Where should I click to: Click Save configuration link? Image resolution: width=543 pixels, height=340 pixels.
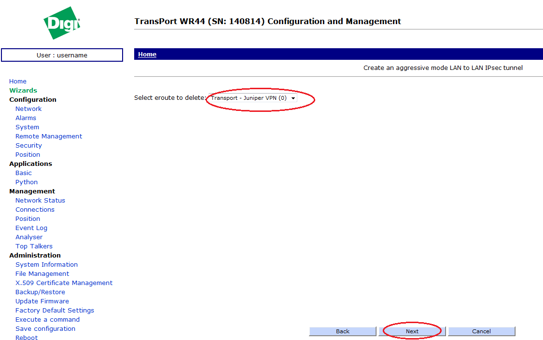[45, 329]
